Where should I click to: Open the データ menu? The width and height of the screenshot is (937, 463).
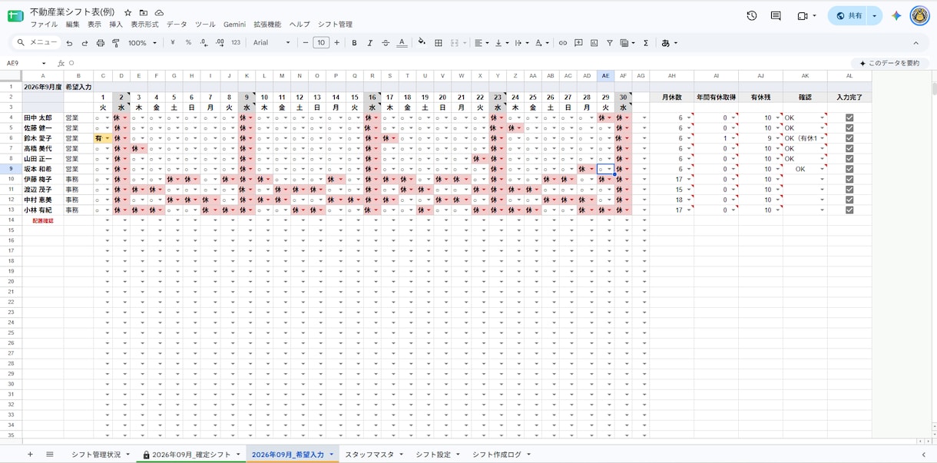pos(177,25)
